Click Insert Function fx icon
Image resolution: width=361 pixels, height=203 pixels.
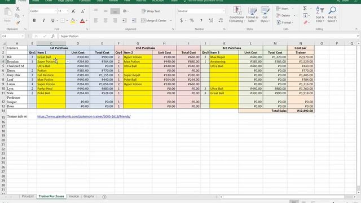tap(53, 36)
